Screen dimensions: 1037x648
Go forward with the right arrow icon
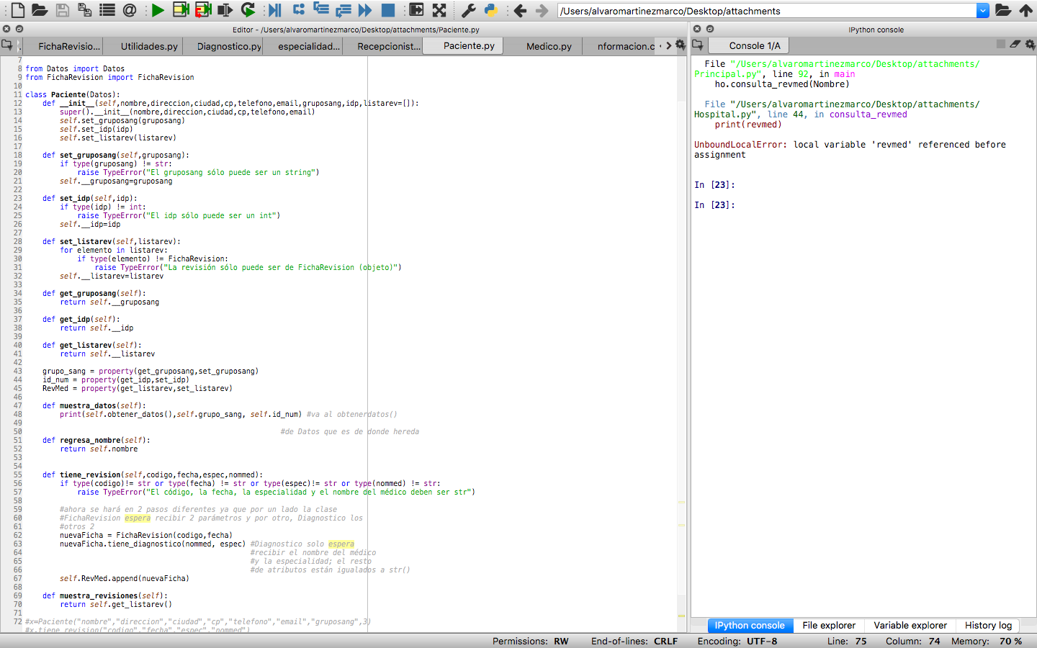click(542, 10)
